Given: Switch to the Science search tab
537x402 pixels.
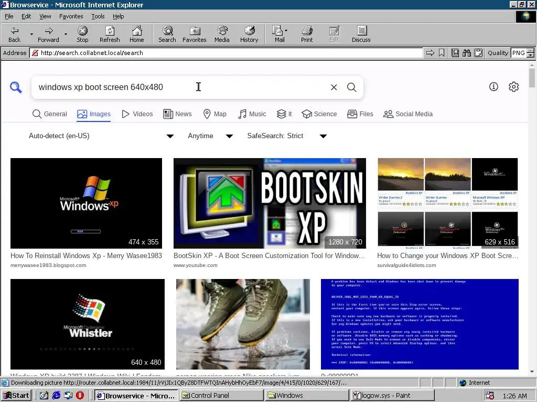Looking at the screenshot, I should tap(319, 114).
